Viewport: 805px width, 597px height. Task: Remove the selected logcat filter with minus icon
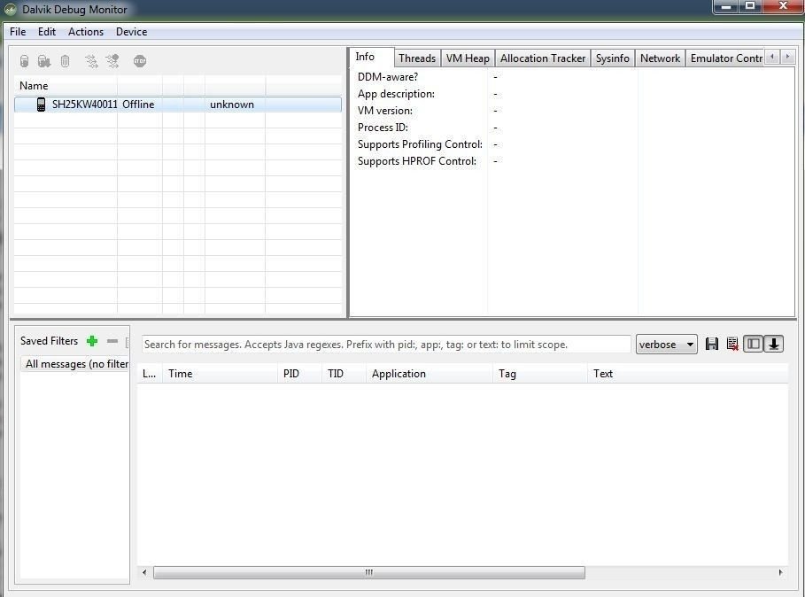[x=112, y=341]
